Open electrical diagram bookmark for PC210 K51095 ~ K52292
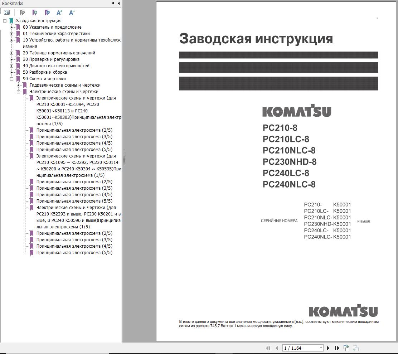This screenshot has height=354, width=398. pyautogui.click(x=78, y=166)
